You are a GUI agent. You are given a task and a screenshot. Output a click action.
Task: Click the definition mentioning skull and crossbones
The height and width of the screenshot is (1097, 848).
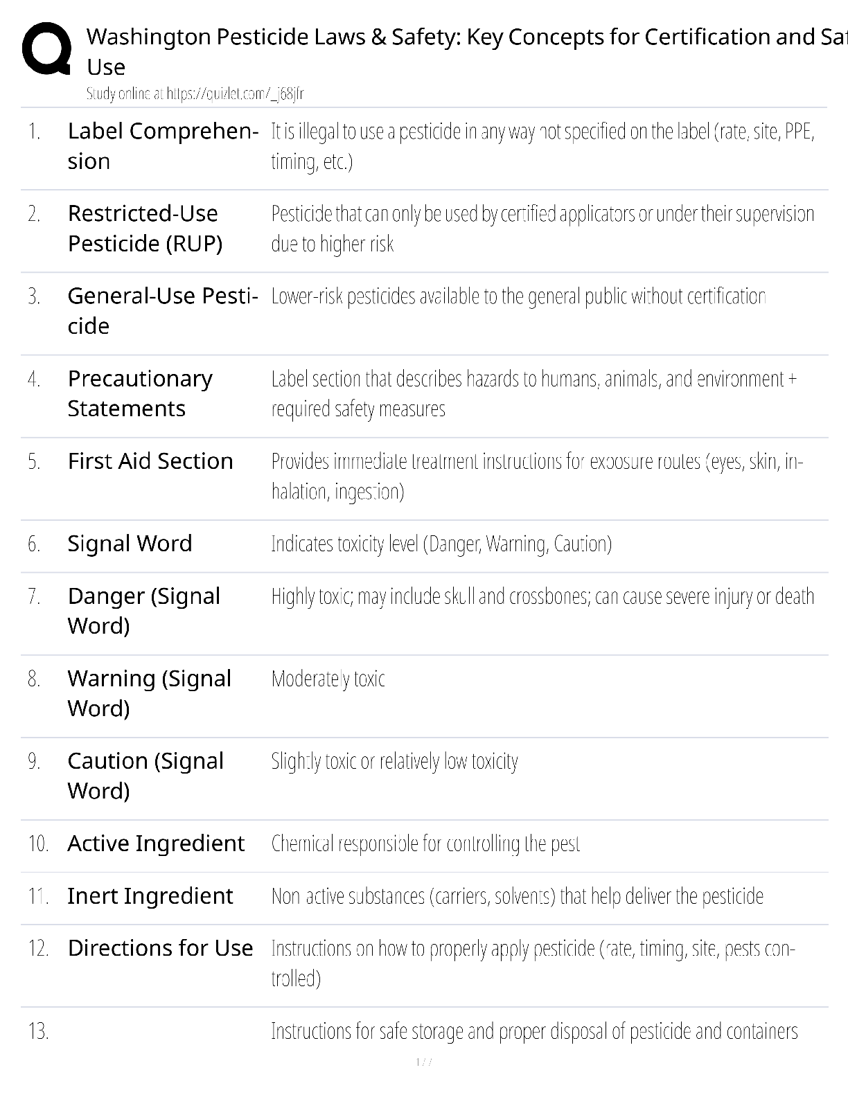tap(542, 596)
